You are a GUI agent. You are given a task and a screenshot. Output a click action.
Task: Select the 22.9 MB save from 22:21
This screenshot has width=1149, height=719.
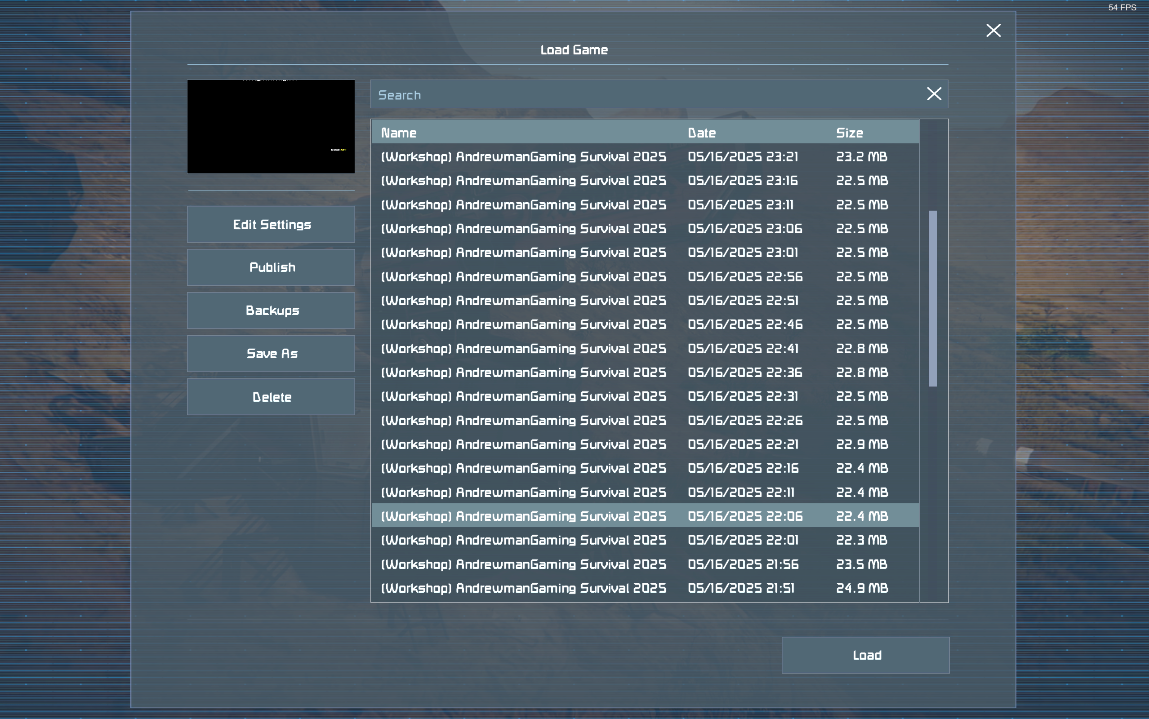click(645, 444)
